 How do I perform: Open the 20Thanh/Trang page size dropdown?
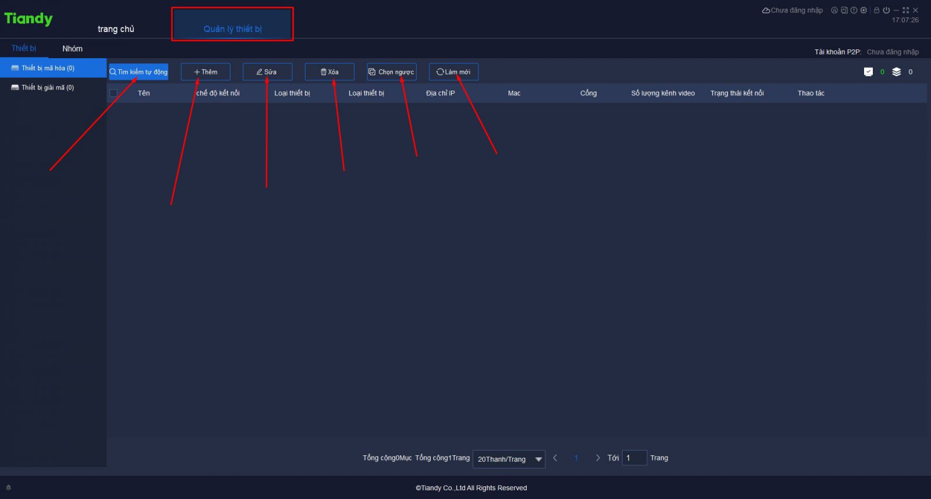[x=509, y=459]
